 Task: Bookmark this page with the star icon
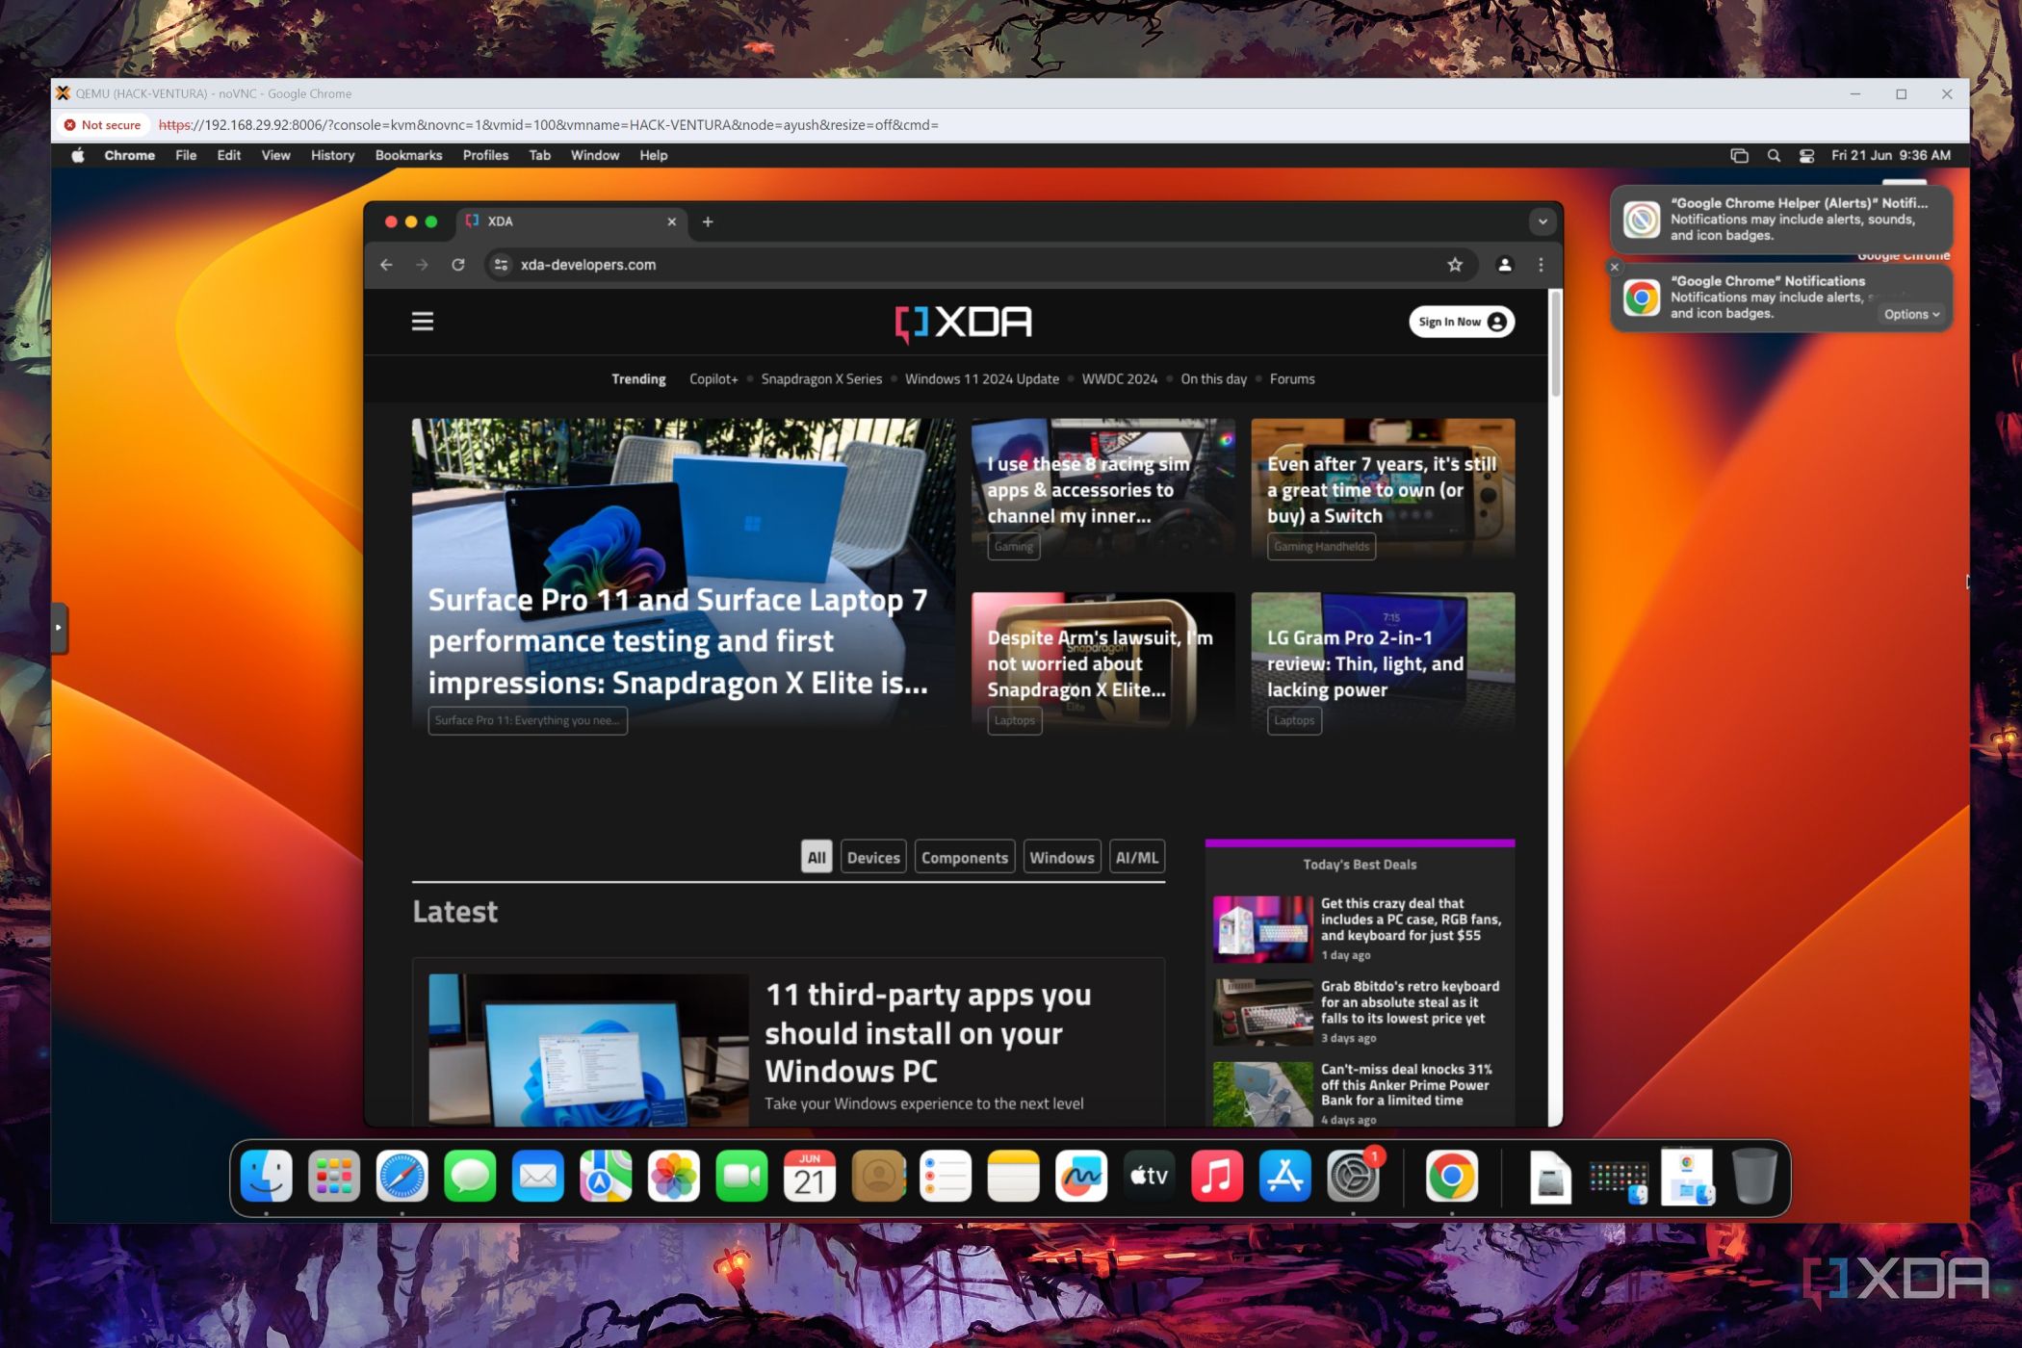click(x=1455, y=265)
